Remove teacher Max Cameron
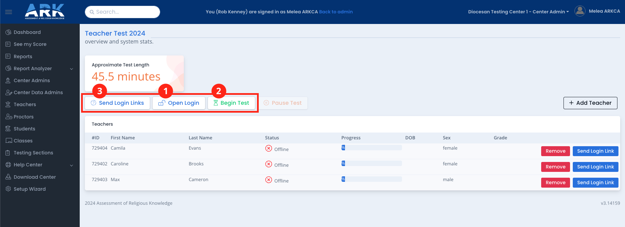 tap(555, 182)
